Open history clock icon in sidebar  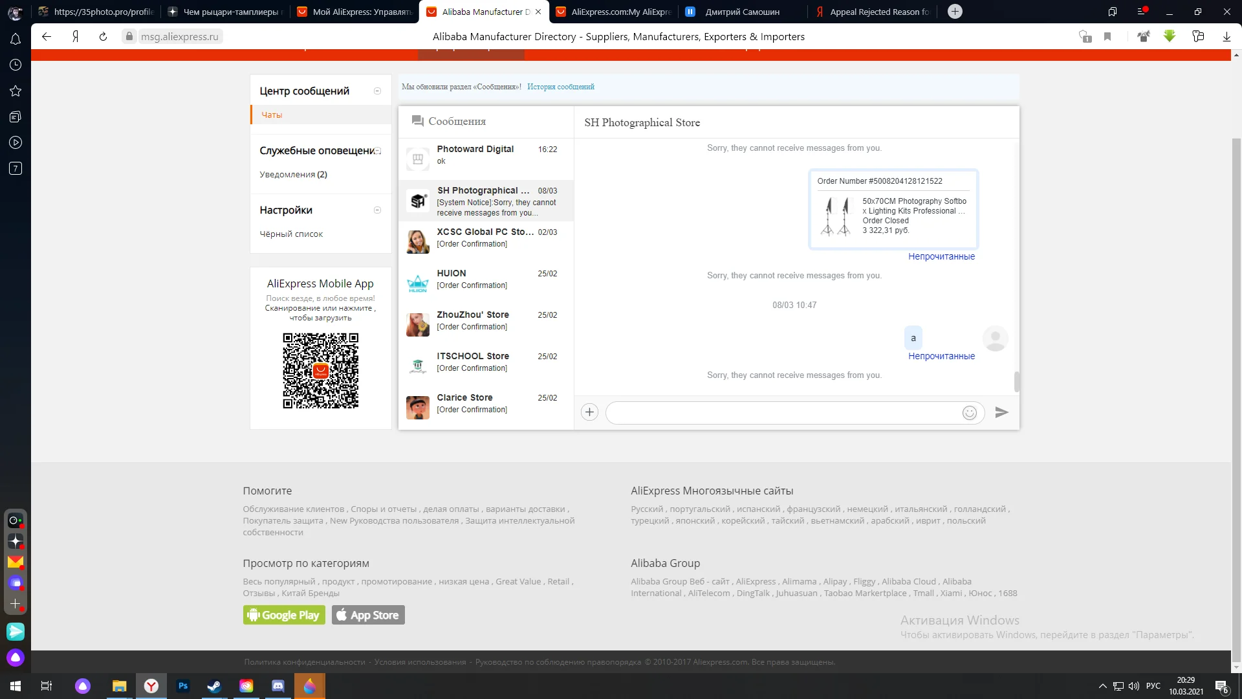16,65
